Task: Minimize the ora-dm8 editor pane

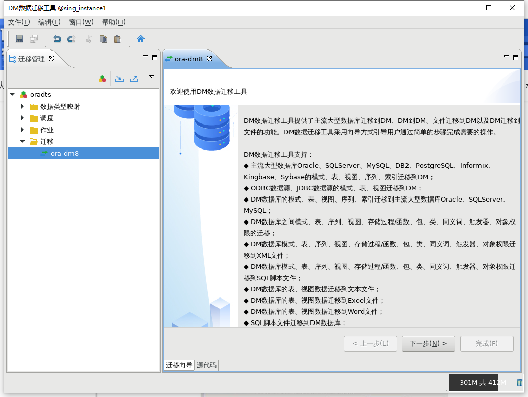Action: pos(507,57)
